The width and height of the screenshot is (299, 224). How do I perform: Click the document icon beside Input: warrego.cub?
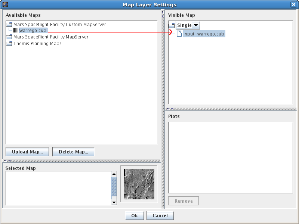(x=179, y=33)
